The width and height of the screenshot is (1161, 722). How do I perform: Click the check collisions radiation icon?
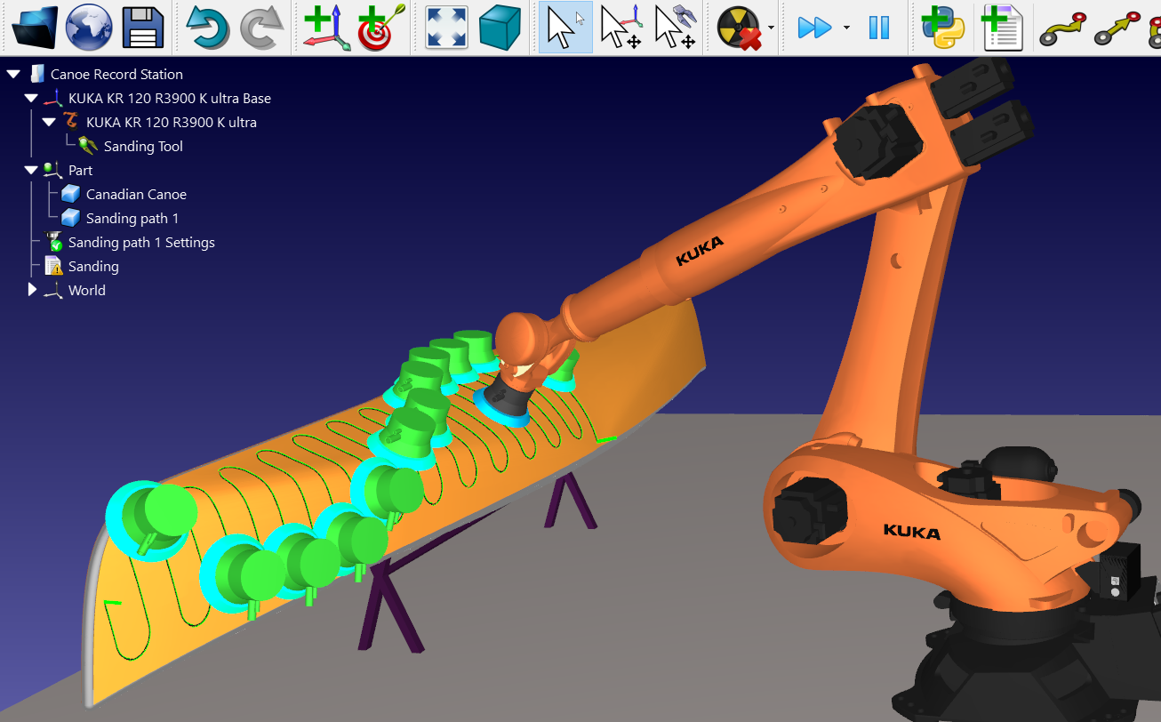740,28
